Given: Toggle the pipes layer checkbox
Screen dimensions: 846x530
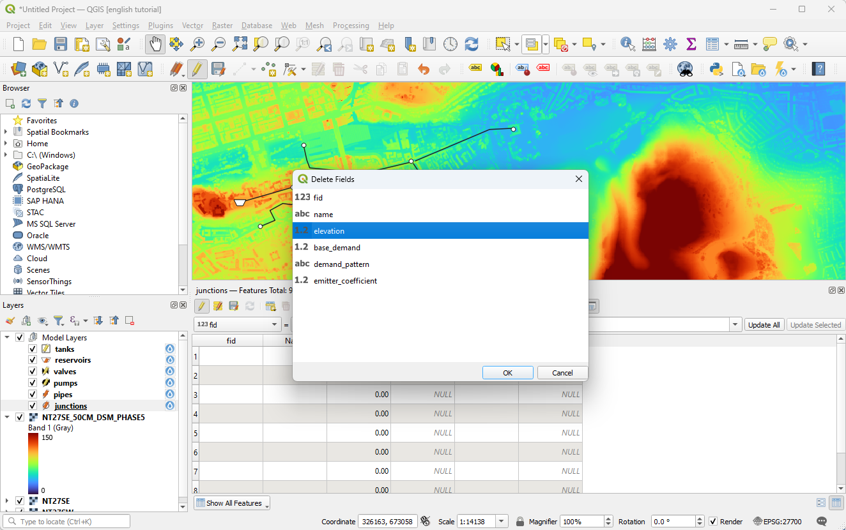Looking at the screenshot, I should pyautogui.click(x=33, y=395).
